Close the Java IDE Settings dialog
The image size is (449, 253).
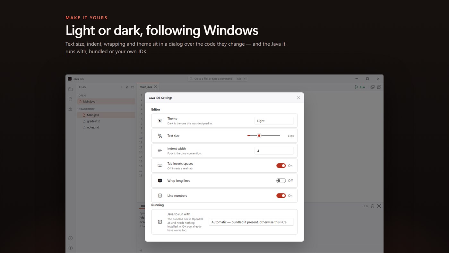[x=299, y=98]
